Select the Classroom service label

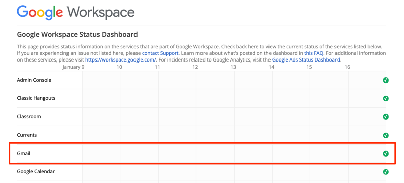[x=29, y=116]
